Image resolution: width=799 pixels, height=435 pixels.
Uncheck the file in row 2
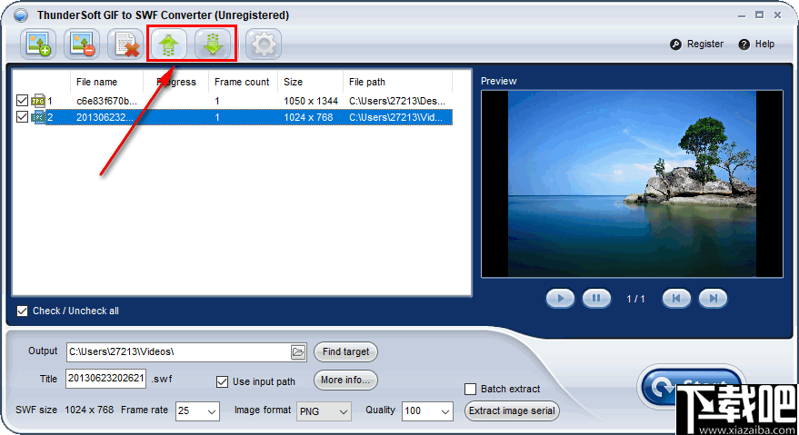point(22,116)
